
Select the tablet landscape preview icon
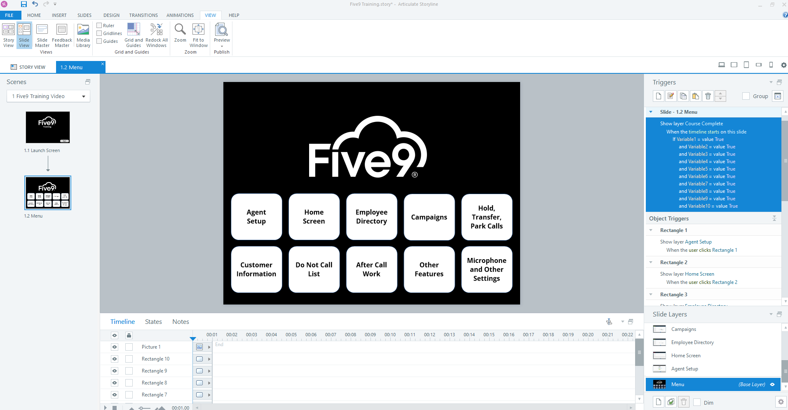pyautogui.click(x=734, y=65)
